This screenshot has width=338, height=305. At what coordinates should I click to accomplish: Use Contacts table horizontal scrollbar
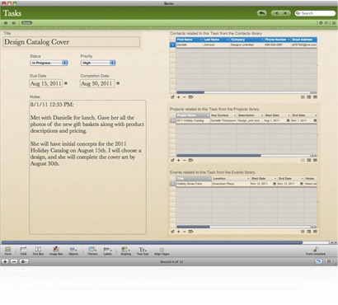coord(190,92)
